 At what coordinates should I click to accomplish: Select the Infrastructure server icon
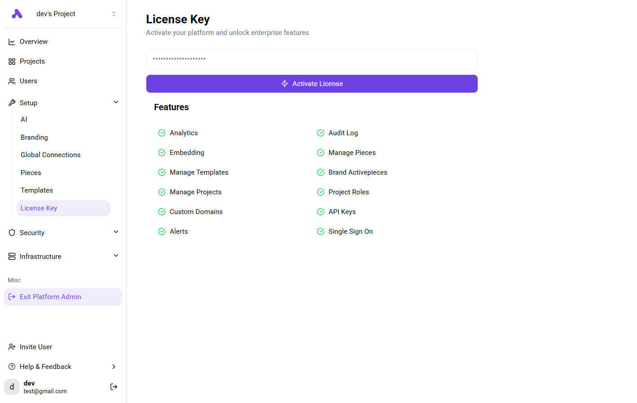click(12, 256)
